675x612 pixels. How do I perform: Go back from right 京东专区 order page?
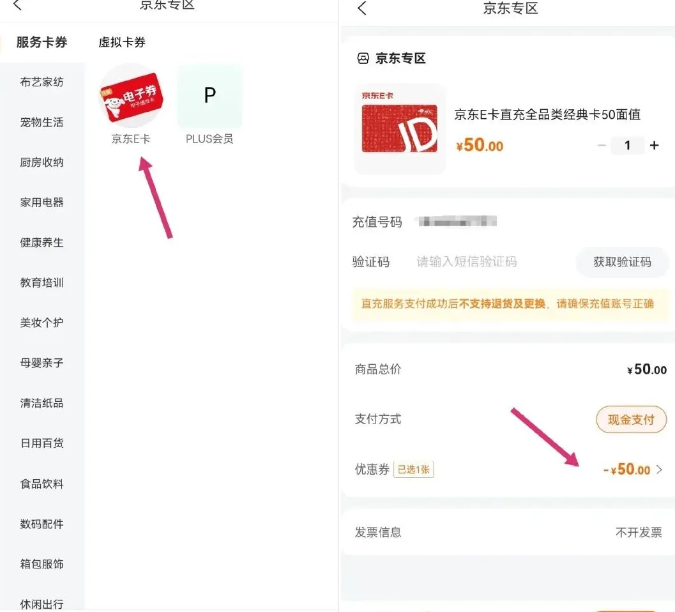[x=362, y=8]
